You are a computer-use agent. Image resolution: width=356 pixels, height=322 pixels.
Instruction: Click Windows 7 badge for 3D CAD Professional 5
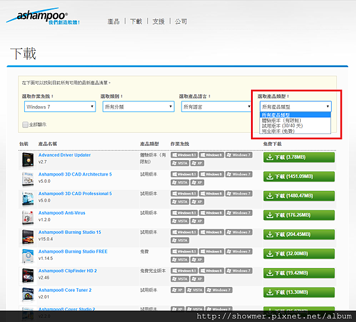point(239,193)
